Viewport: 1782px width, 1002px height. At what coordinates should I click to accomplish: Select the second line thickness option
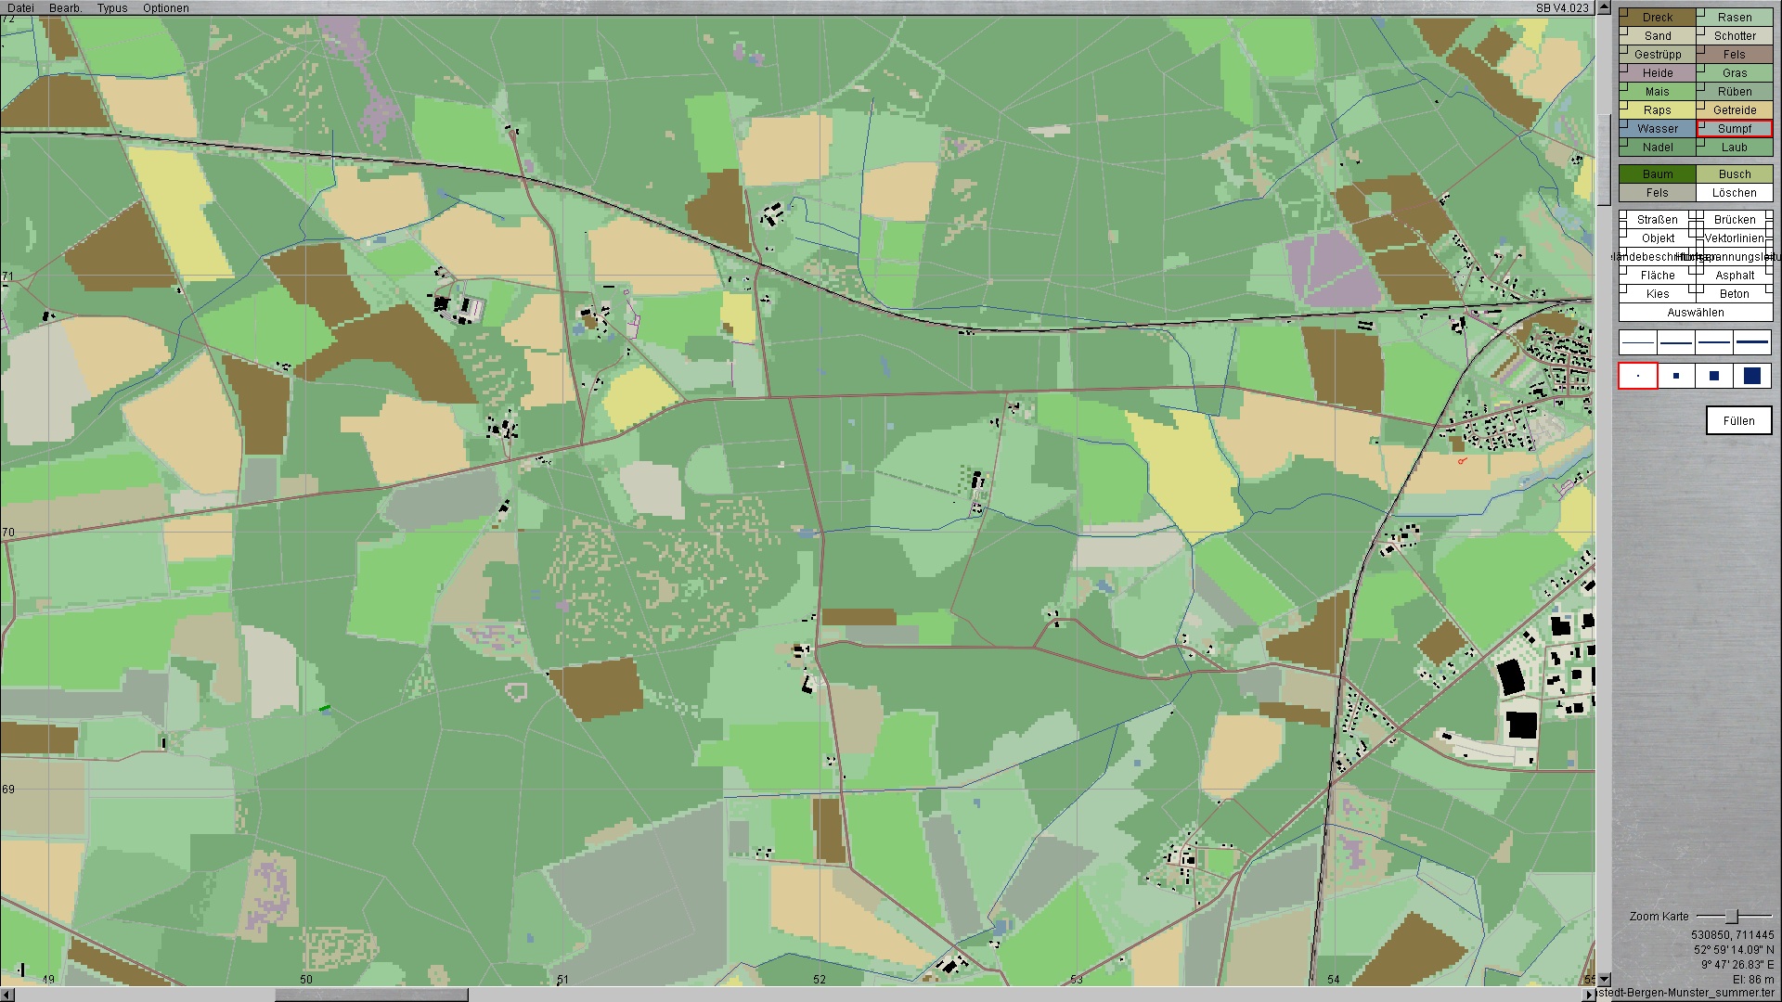(x=1676, y=343)
